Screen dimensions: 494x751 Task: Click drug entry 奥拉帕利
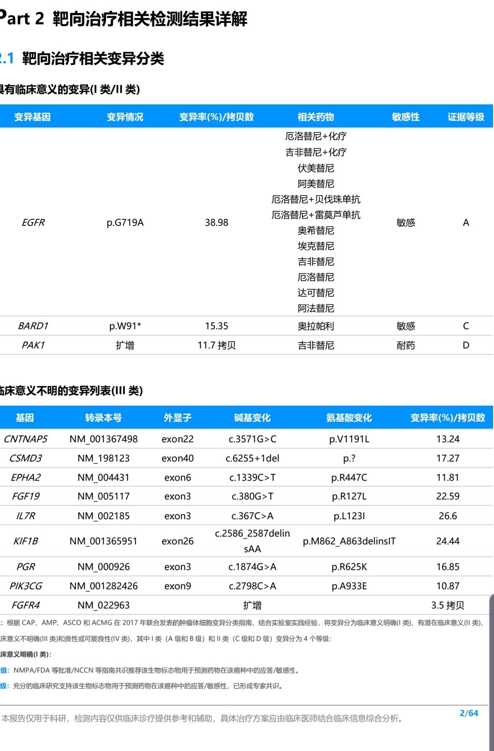click(316, 326)
